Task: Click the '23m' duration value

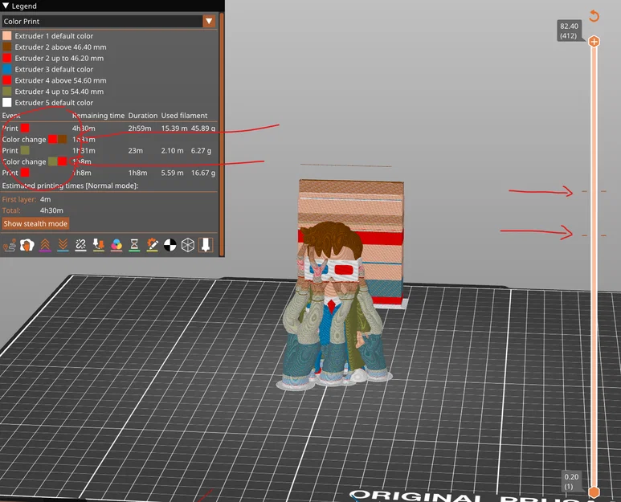Action: click(x=136, y=150)
